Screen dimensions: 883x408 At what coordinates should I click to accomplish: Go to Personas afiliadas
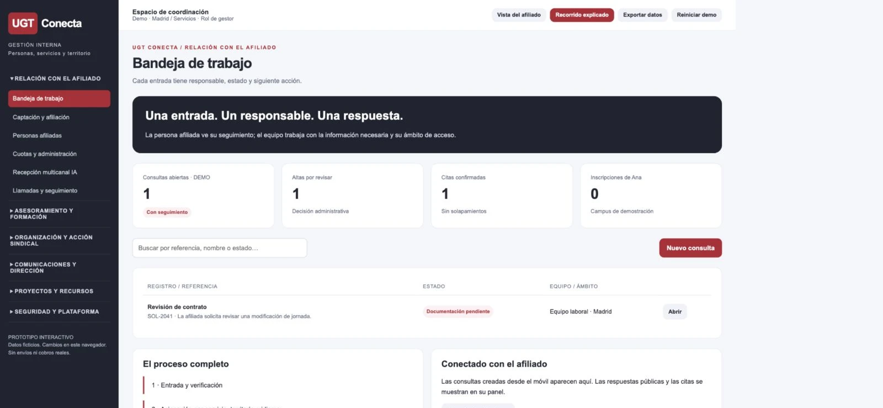coord(59,136)
